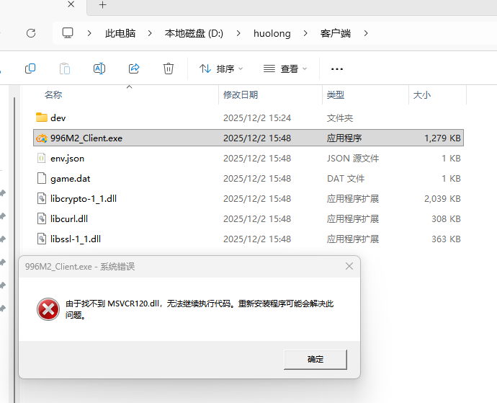The width and height of the screenshot is (497, 403).
Task: Open the 排序 sort dropdown
Action: 220,68
